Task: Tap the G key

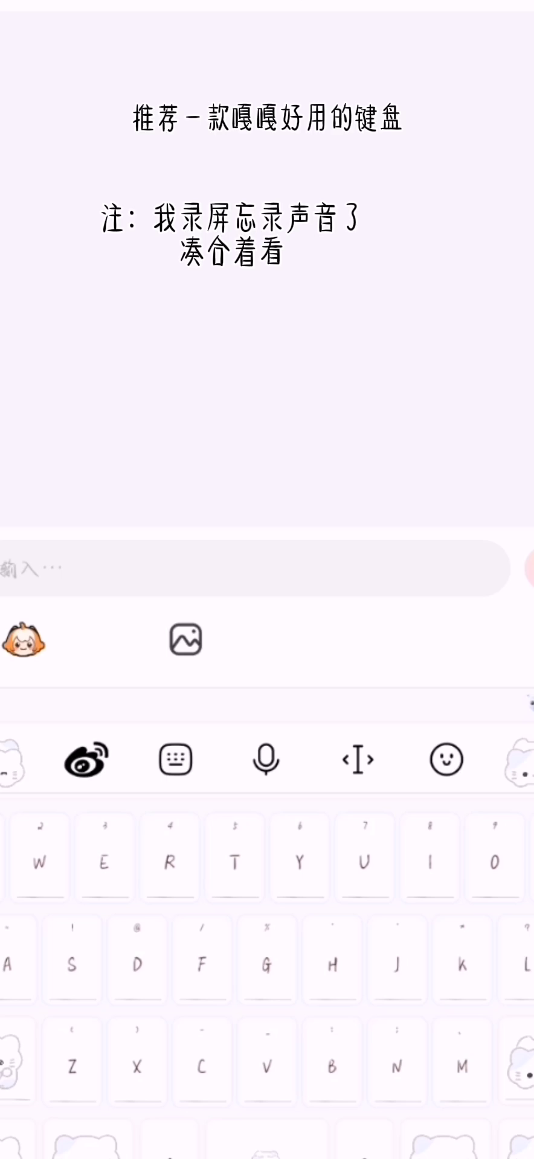Action: pos(266,958)
